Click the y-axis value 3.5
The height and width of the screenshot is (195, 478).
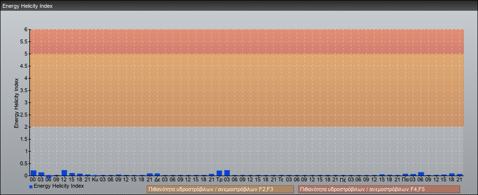tap(24, 90)
